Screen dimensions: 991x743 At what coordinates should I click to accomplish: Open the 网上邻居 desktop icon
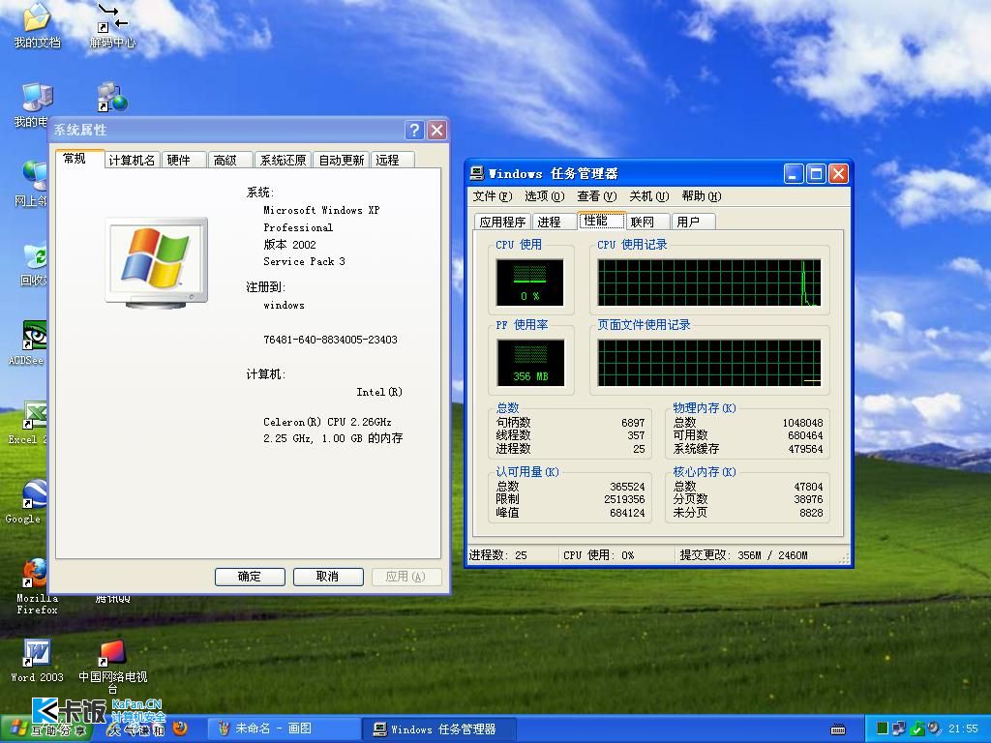(30, 183)
